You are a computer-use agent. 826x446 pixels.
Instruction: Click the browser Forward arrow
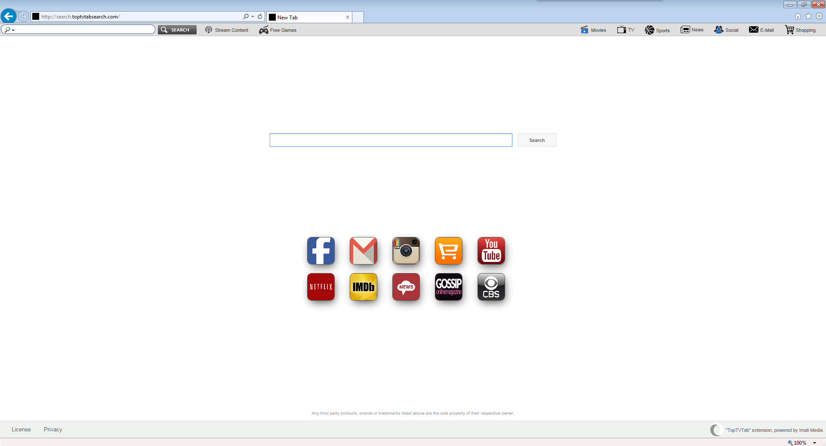click(x=24, y=16)
